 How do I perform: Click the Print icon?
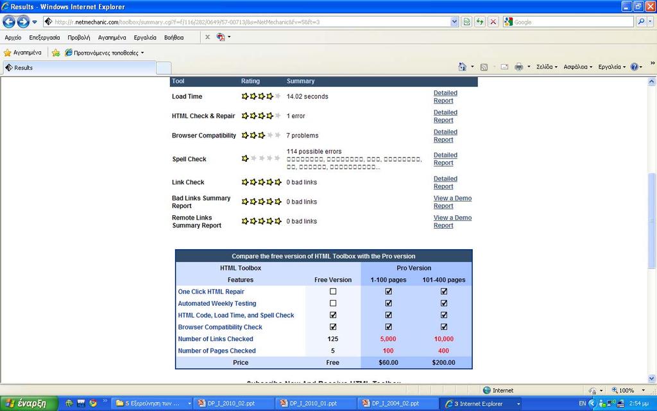coord(518,67)
